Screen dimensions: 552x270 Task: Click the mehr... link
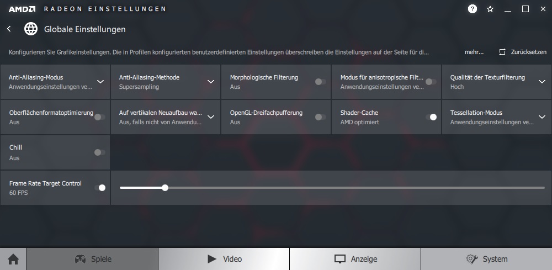474,52
